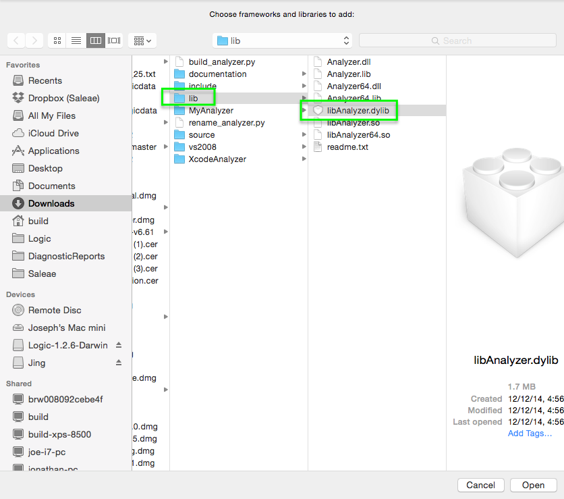Open Dropbox (Saleae) in sidebar
This screenshot has height=499, width=564.
pos(63,98)
